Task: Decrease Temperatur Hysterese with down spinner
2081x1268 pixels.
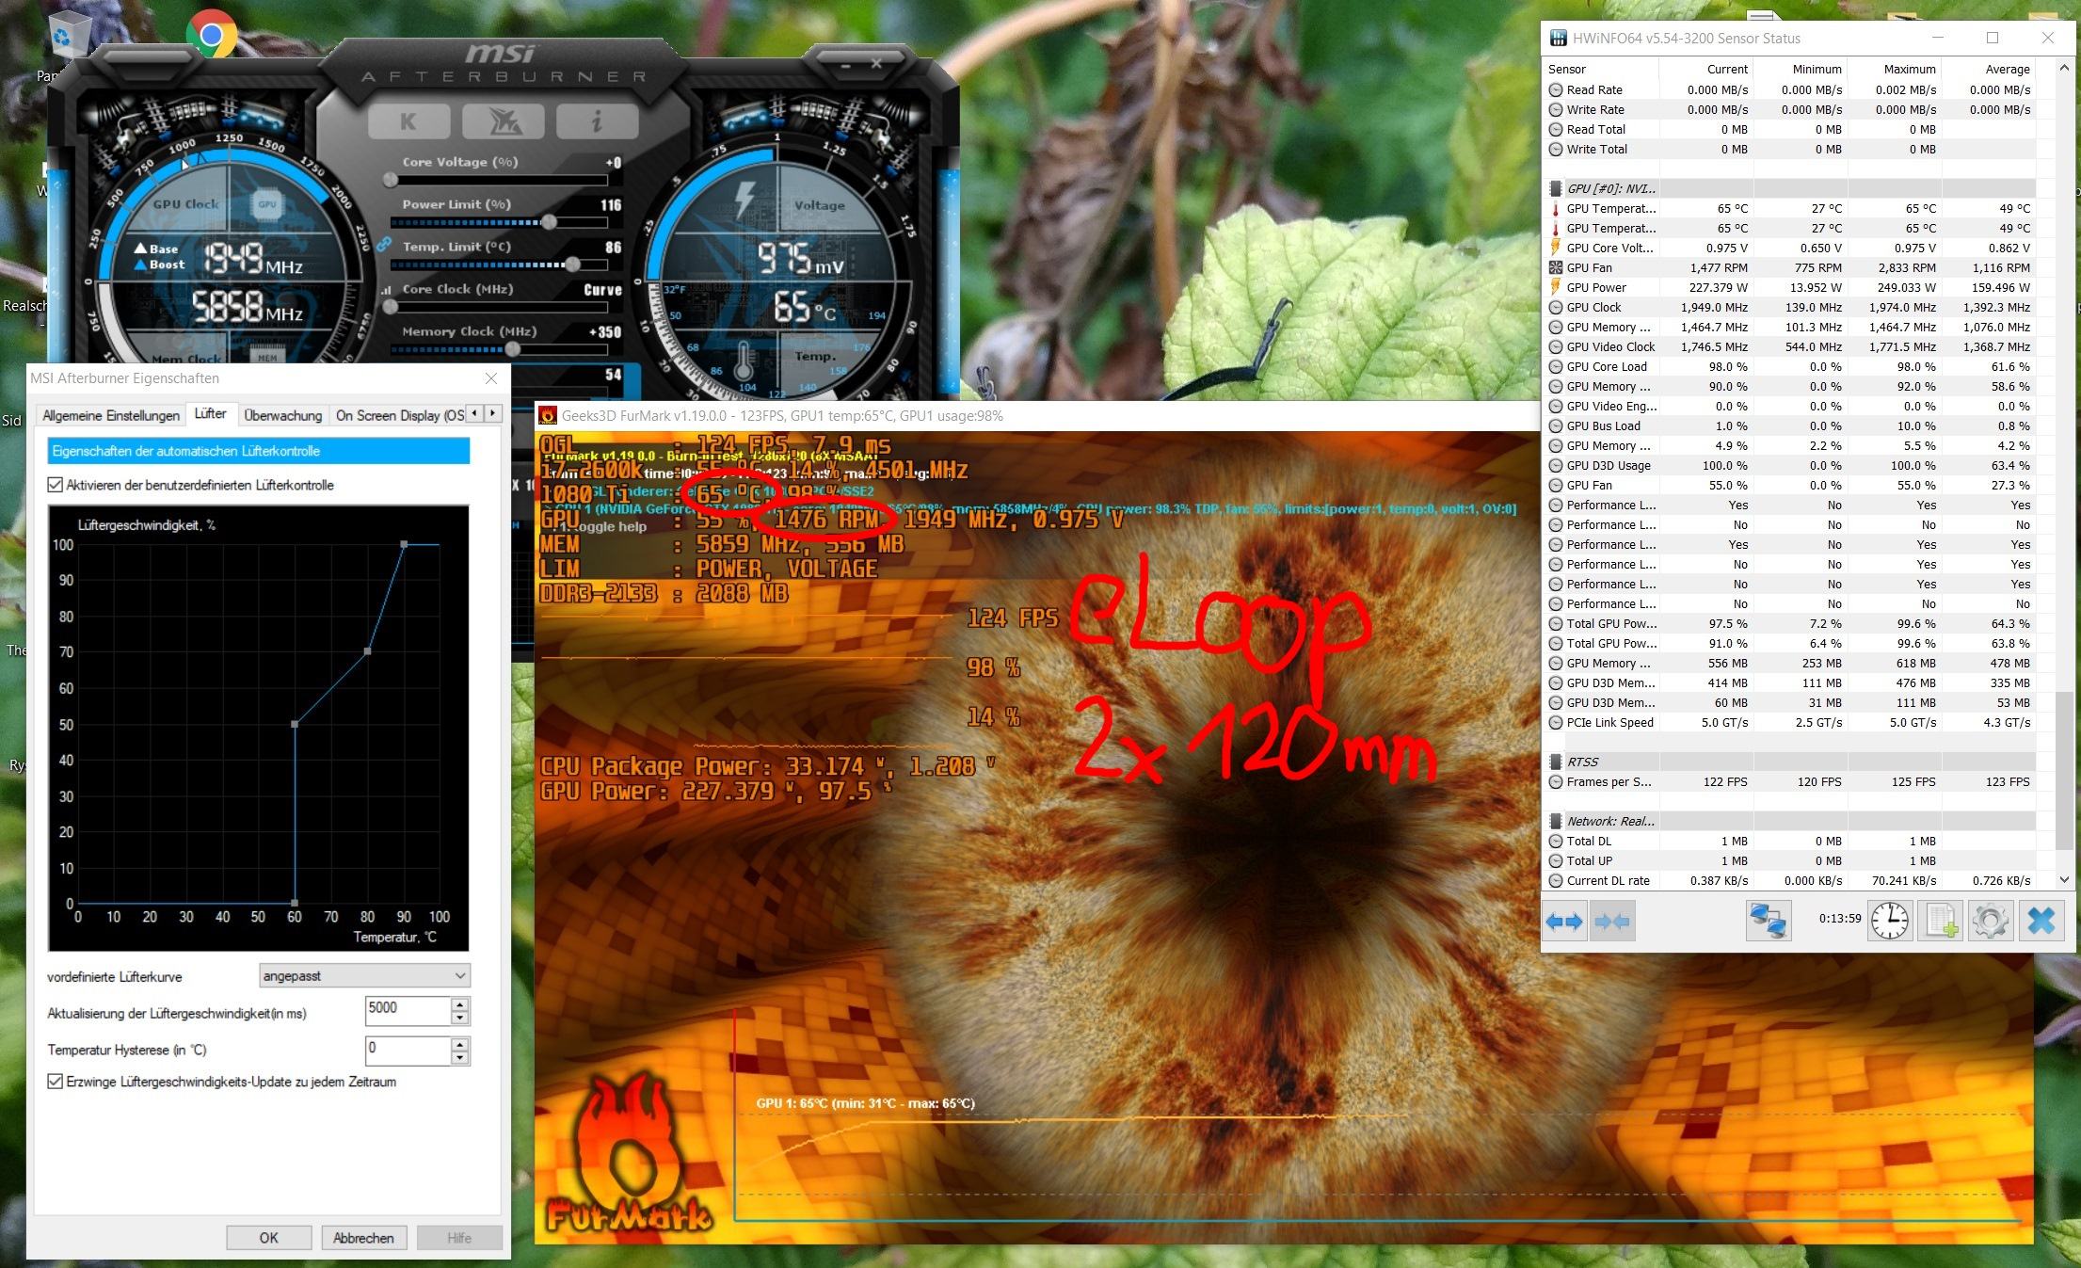Action: coord(459,1057)
